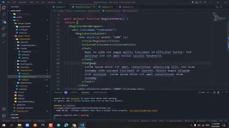Switch to the Debug Console panel tab
This screenshot has width=229, height=128.
[100, 92]
